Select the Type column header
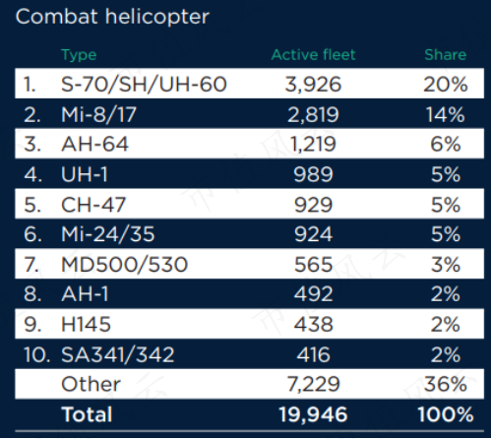Viewport: 491px width, 439px height. coord(79,55)
